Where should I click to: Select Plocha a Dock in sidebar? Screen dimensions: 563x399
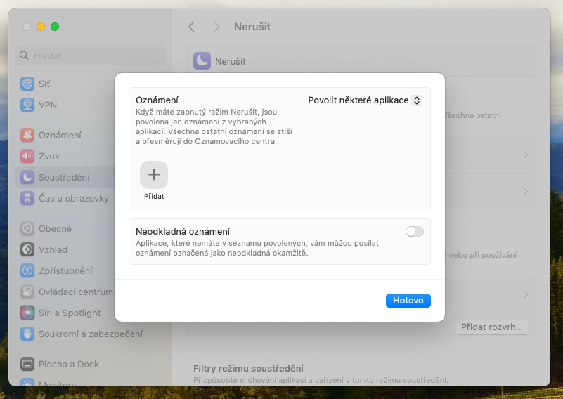68,364
